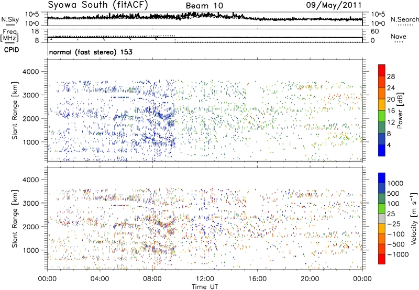Click the '04:00' time tick label
Viewport: 419px width, 290px height.
tap(100, 279)
